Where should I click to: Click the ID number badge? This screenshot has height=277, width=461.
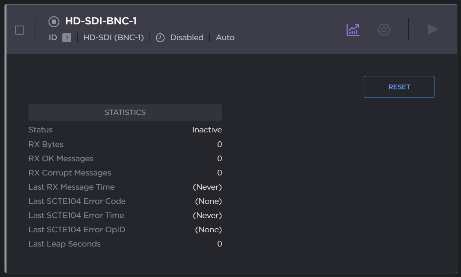click(67, 38)
